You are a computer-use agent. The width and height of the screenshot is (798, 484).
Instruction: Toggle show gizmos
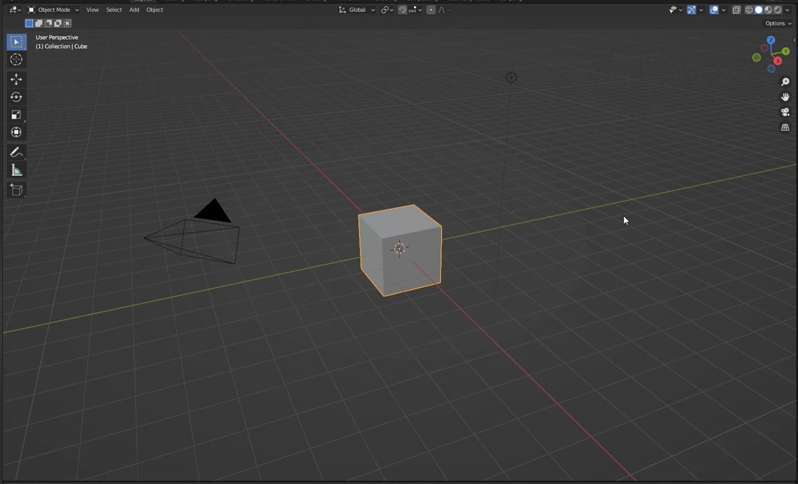(x=691, y=10)
